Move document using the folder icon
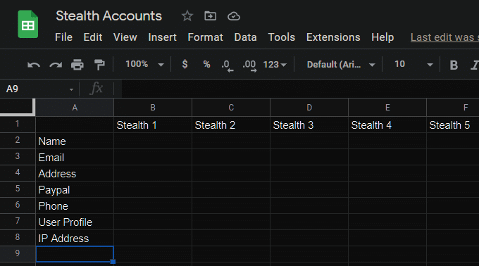 (210, 16)
